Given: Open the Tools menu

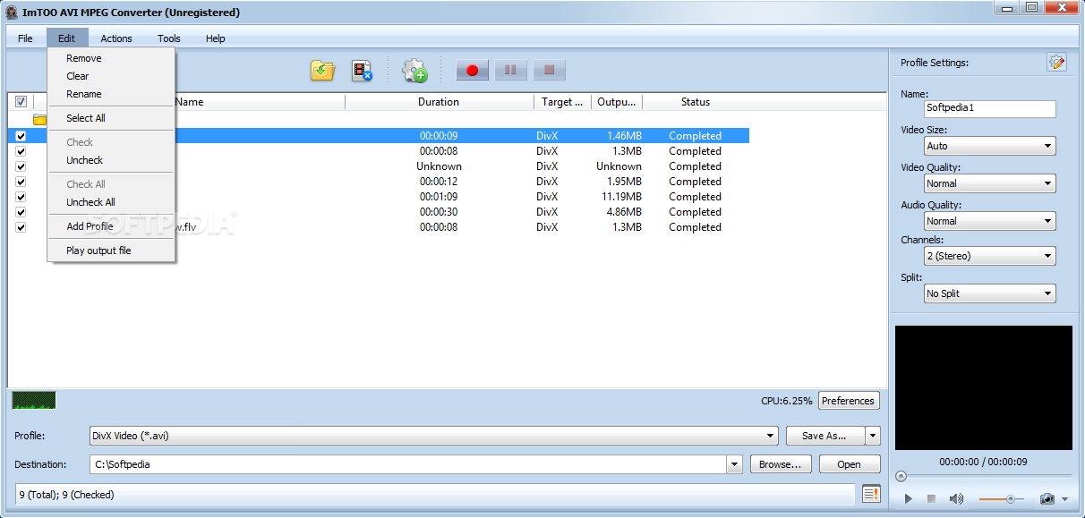Looking at the screenshot, I should tap(169, 38).
